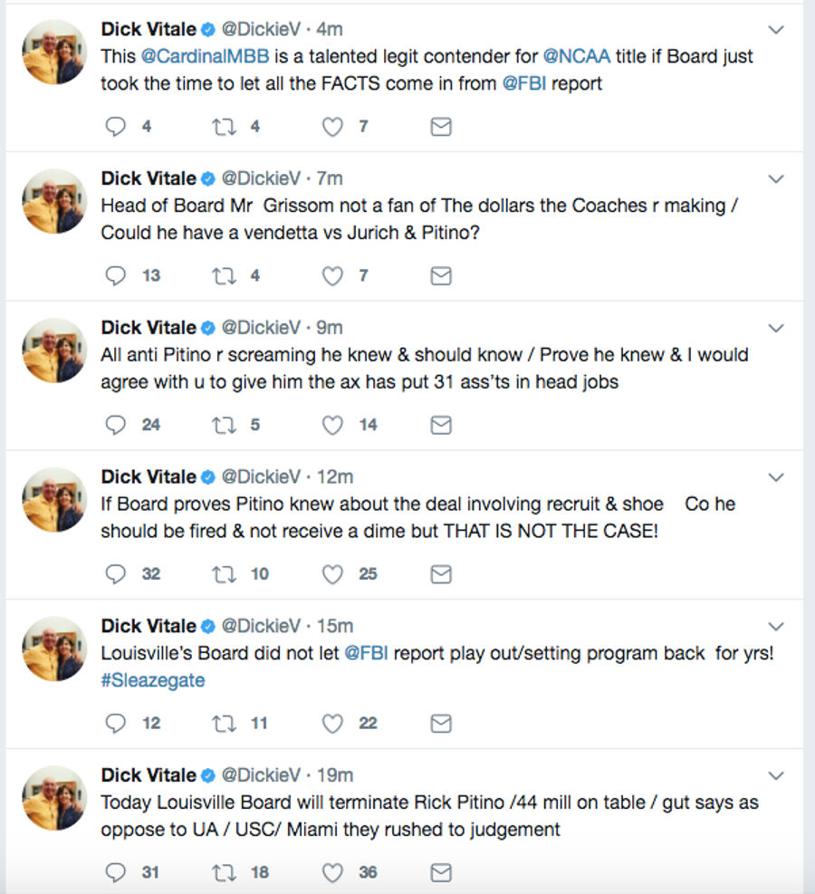Screen dimensions: 815x894
Task: Retweet the Mr Grissom vendetta tweet
Action: click(223, 275)
